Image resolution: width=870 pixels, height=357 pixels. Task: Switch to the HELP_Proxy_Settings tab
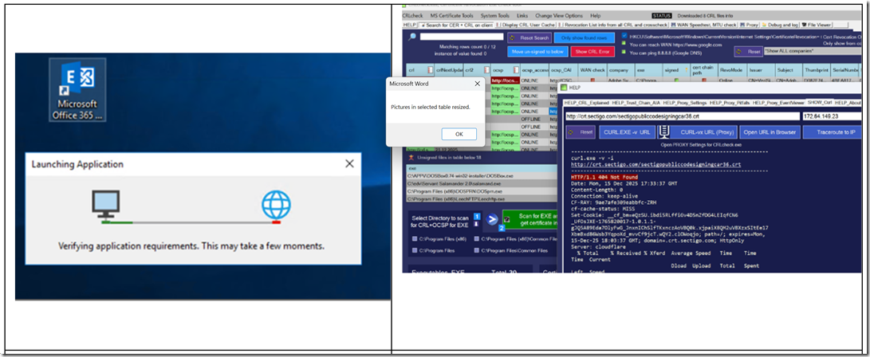tap(685, 103)
